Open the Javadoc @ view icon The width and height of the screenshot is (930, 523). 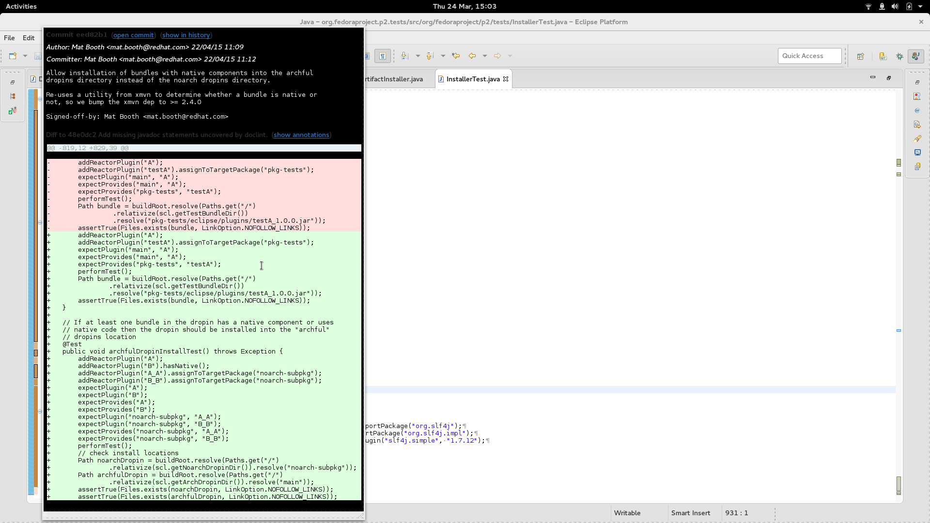point(917,110)
